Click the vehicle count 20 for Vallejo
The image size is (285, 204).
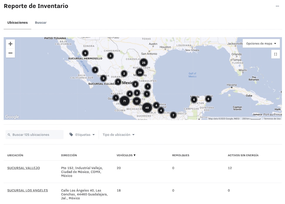pos(119,168)
